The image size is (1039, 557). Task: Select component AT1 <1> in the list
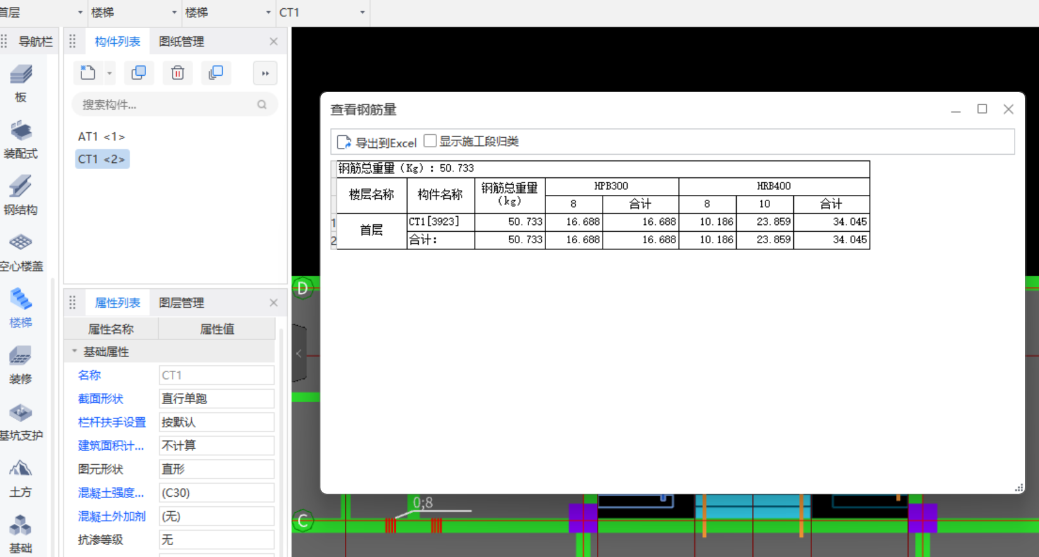pos(101,137)
